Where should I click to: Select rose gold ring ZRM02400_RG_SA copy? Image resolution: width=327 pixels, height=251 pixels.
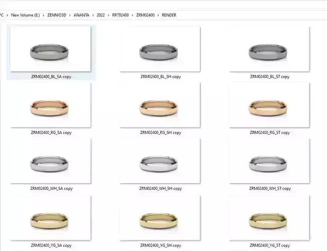point(51,105)
